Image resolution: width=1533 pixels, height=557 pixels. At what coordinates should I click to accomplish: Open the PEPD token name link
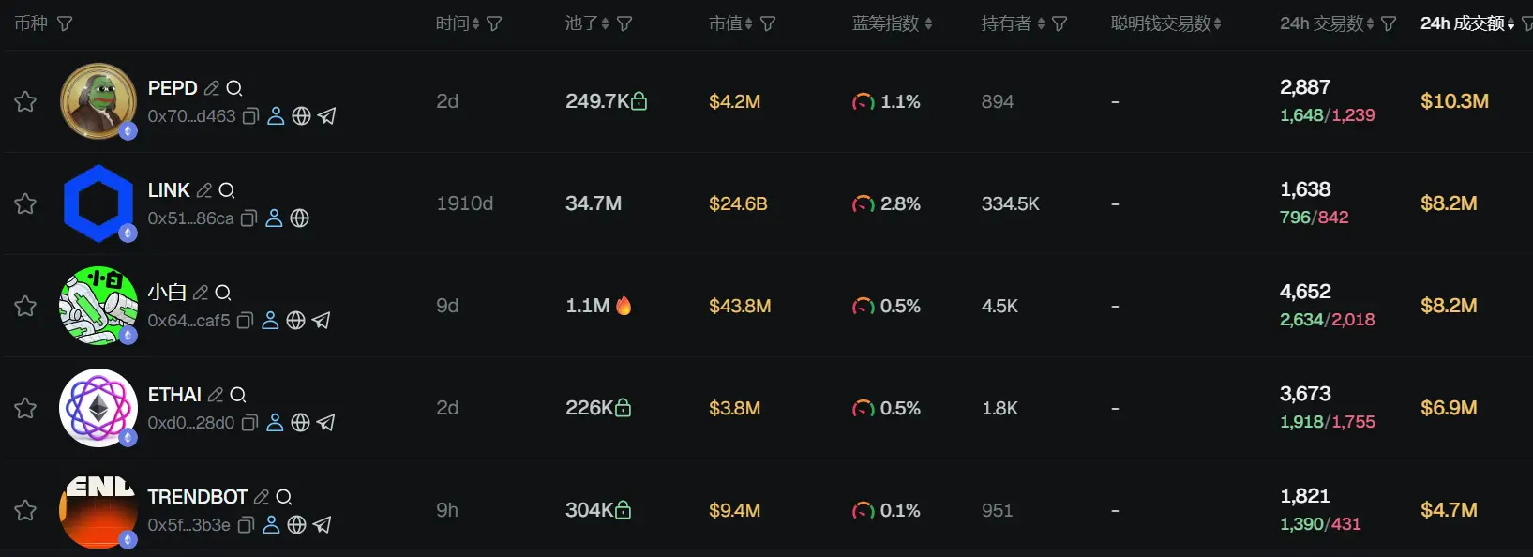click(173, 88)
